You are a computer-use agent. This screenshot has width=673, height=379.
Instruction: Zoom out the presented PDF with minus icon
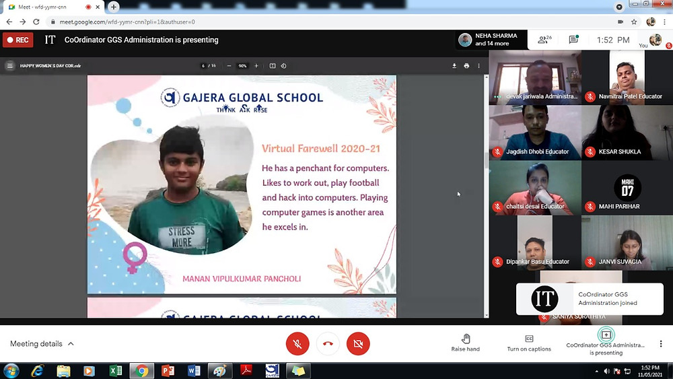[229, 66]
